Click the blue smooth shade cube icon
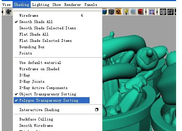The image size is (182, 131). click(105, 12)
